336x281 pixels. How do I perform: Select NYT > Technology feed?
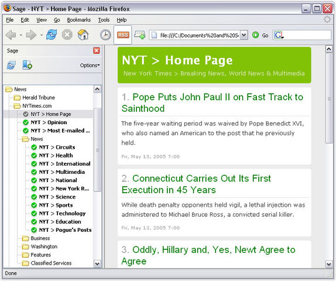coord(63,214)
